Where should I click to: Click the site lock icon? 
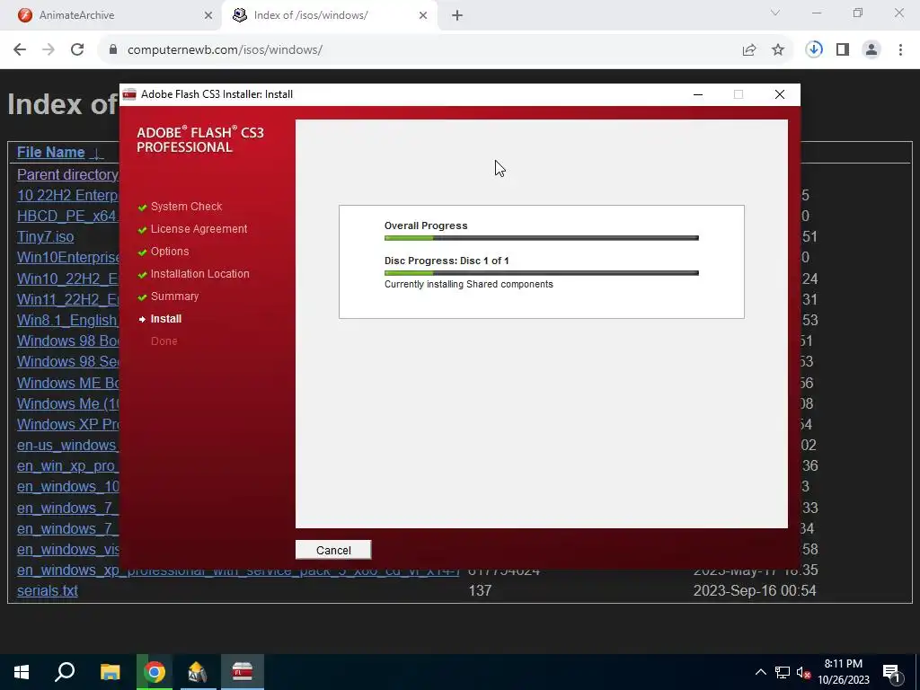click(x=113, y=50)
